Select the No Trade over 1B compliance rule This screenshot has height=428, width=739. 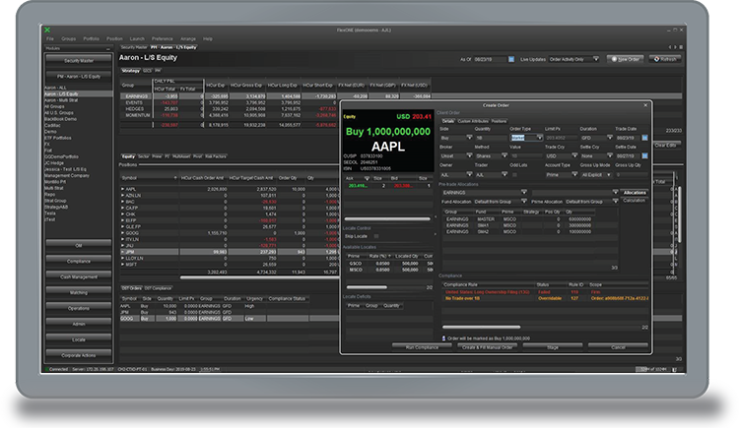(545, 298)
